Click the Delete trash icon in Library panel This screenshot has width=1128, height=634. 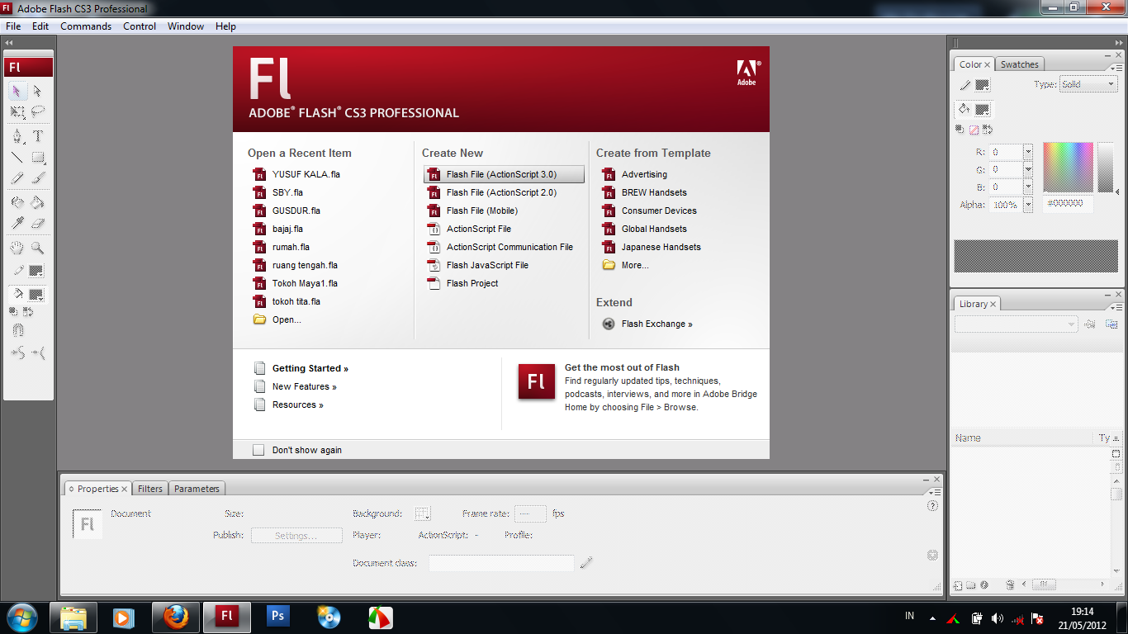(x=1010, y=585)
